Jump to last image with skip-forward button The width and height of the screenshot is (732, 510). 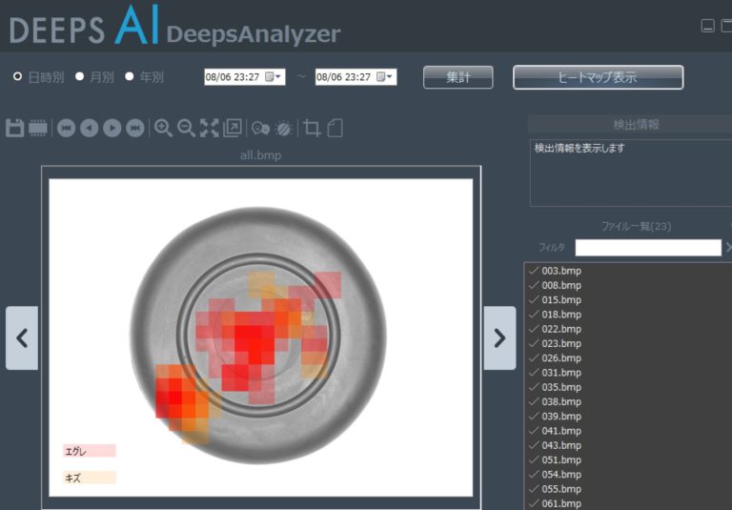coord(135,128)
